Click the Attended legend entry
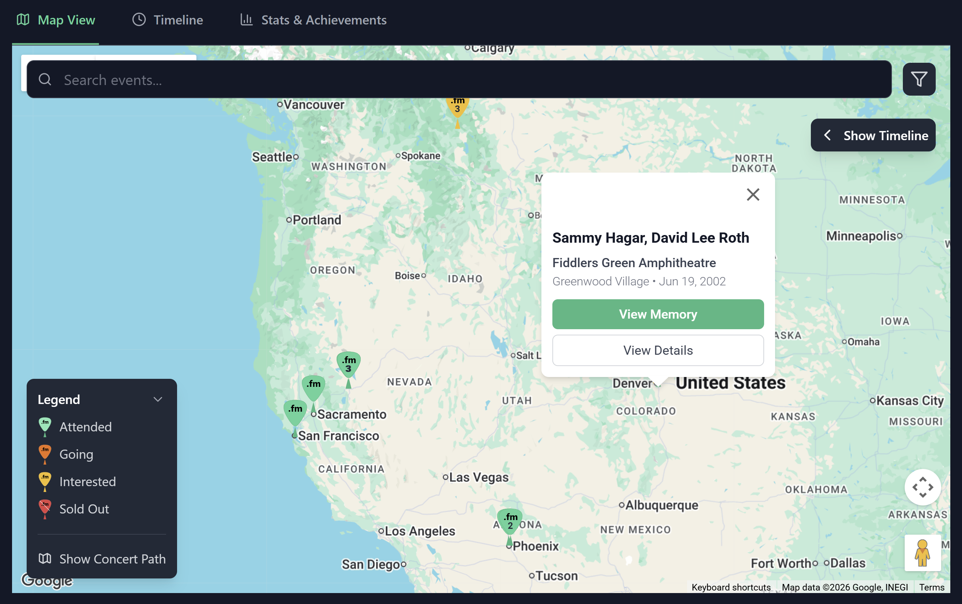This screenshot has height=604, width=962. coord(75,427)
